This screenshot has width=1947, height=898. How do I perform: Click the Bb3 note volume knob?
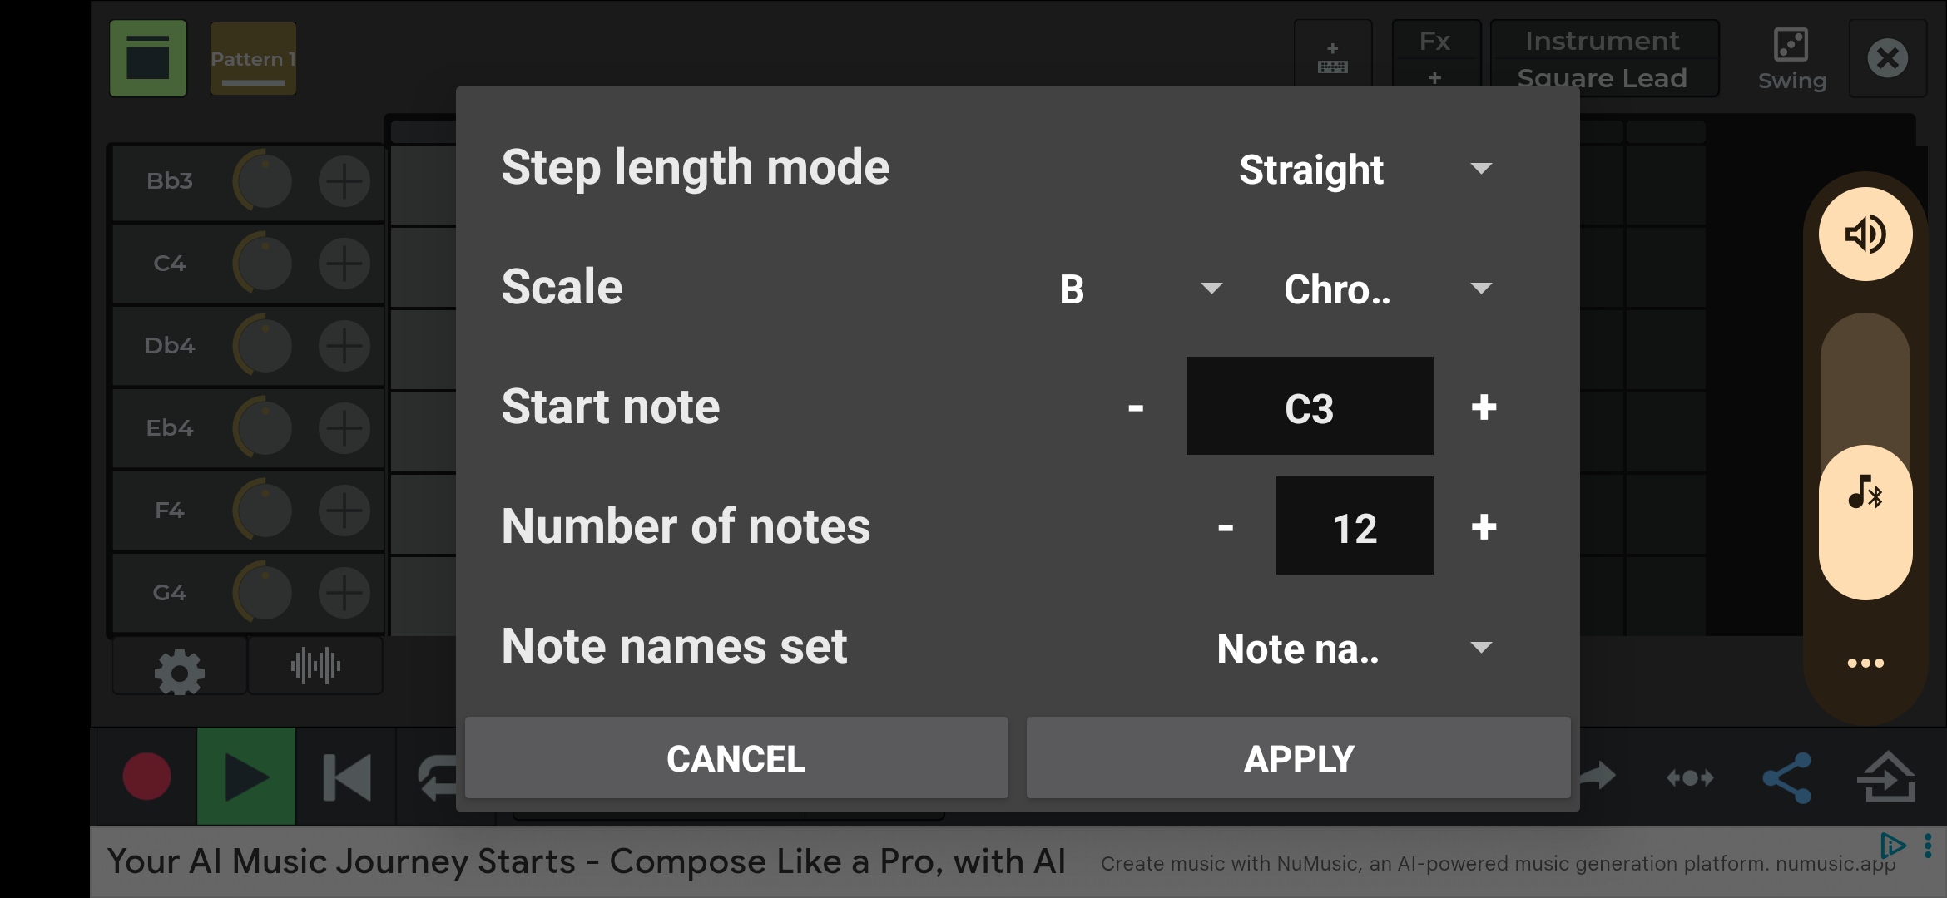(x=264, y=181)
